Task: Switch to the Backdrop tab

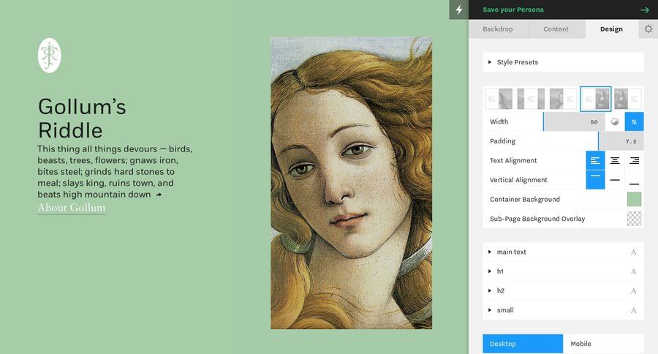Action: pyautogui.click(x=498, y=29)
